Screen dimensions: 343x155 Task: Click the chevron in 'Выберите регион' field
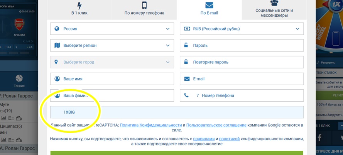tap(168, 45)
